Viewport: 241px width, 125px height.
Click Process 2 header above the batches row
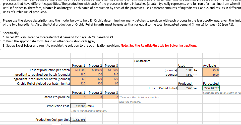coord(95,93)
